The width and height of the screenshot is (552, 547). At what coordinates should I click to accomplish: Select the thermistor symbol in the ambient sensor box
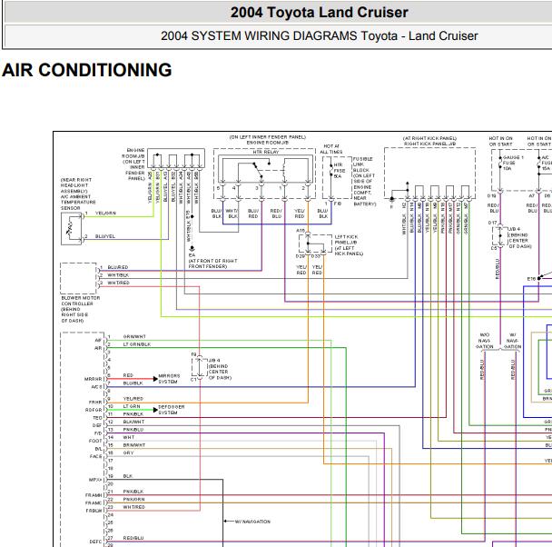[70, 227]
